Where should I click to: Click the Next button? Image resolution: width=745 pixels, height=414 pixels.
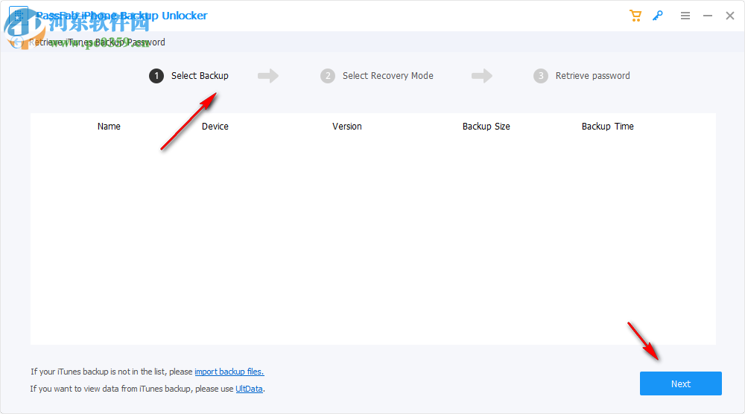[680, 383]
